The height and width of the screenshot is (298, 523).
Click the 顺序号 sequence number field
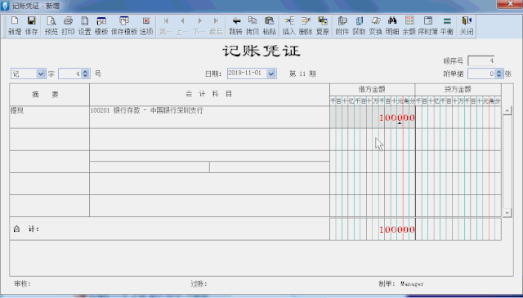[481, 60]
